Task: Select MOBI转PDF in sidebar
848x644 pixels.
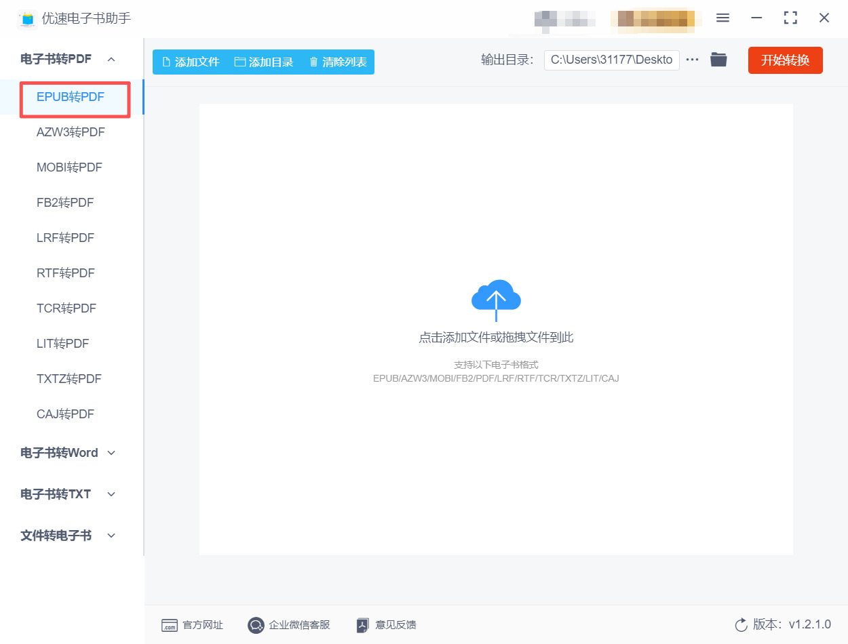Action: pos(71,167)
